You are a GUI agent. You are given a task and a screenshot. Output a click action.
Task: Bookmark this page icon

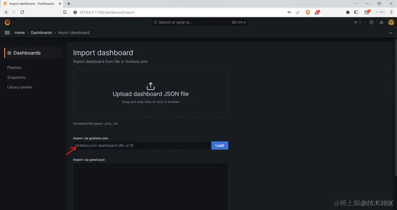click(x=65, y=12)
